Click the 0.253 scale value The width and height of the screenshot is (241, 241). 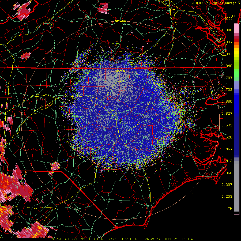click(x=227, y=197)
